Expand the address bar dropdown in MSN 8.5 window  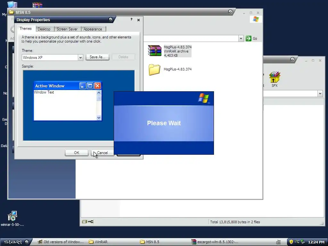click(241, 38)
